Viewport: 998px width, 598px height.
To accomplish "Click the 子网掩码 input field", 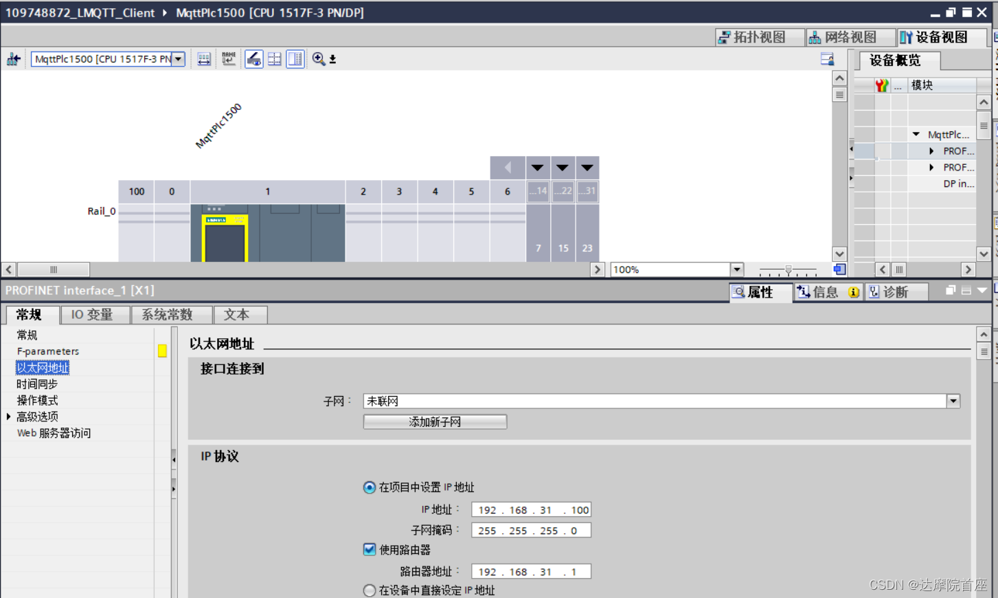I will (531, 531).
